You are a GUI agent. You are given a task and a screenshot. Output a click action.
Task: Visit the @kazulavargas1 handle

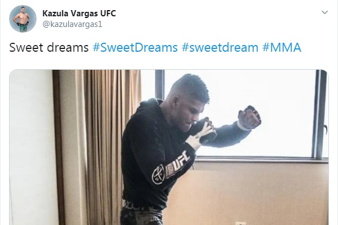click(72, 24)
